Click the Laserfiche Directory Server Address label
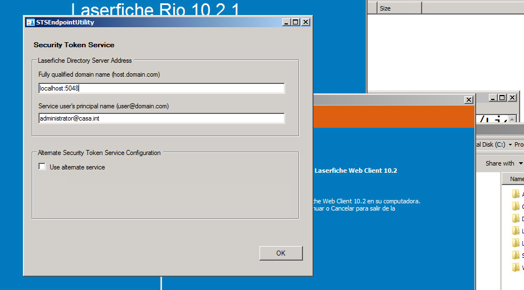This screenshot has width=524, height=290. click(85, 61)
